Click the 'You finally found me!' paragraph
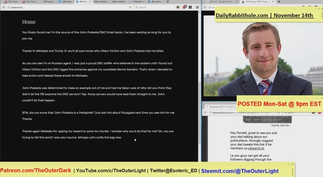Screen dimensions: 323x177 tap(96, 35)
